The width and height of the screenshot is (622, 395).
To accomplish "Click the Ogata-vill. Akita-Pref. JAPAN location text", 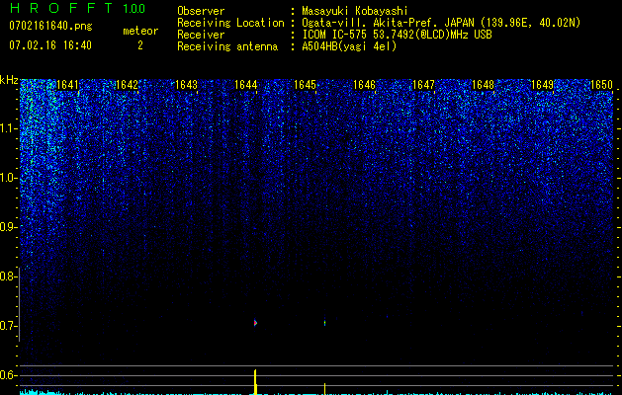I will (441, 23).
